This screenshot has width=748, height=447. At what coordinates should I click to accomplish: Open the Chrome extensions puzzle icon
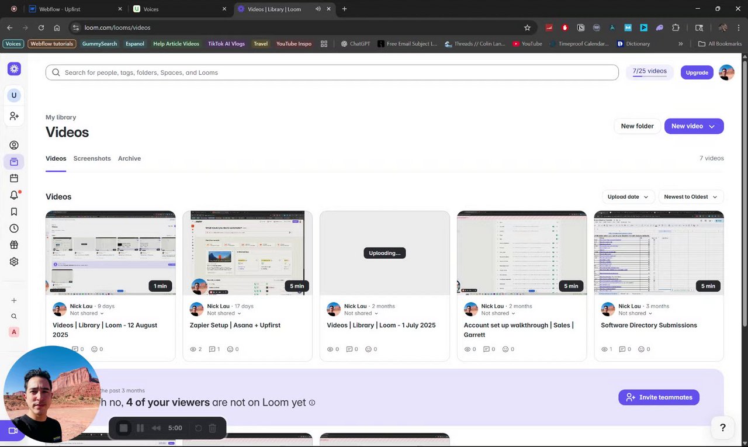pos(676,27)
